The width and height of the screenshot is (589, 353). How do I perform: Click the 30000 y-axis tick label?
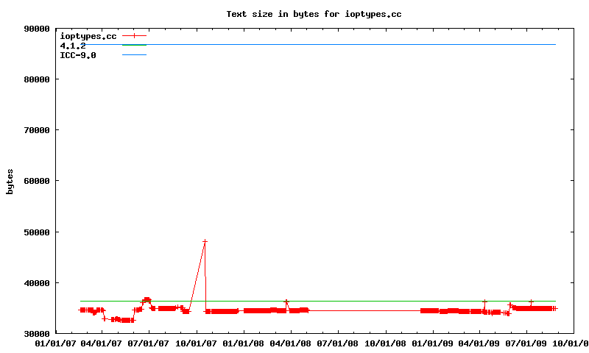[x=36, y=334]
